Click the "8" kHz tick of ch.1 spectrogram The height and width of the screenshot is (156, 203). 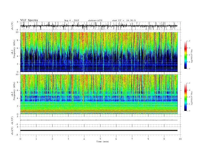[18, 40]
